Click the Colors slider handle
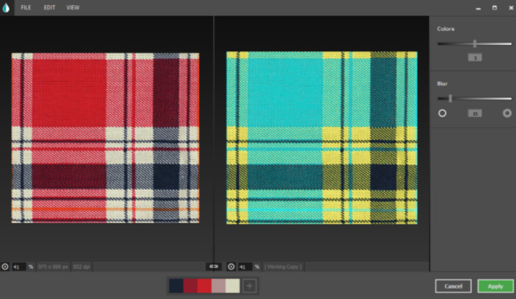The image size is (516, 299). tap(475, 43)
